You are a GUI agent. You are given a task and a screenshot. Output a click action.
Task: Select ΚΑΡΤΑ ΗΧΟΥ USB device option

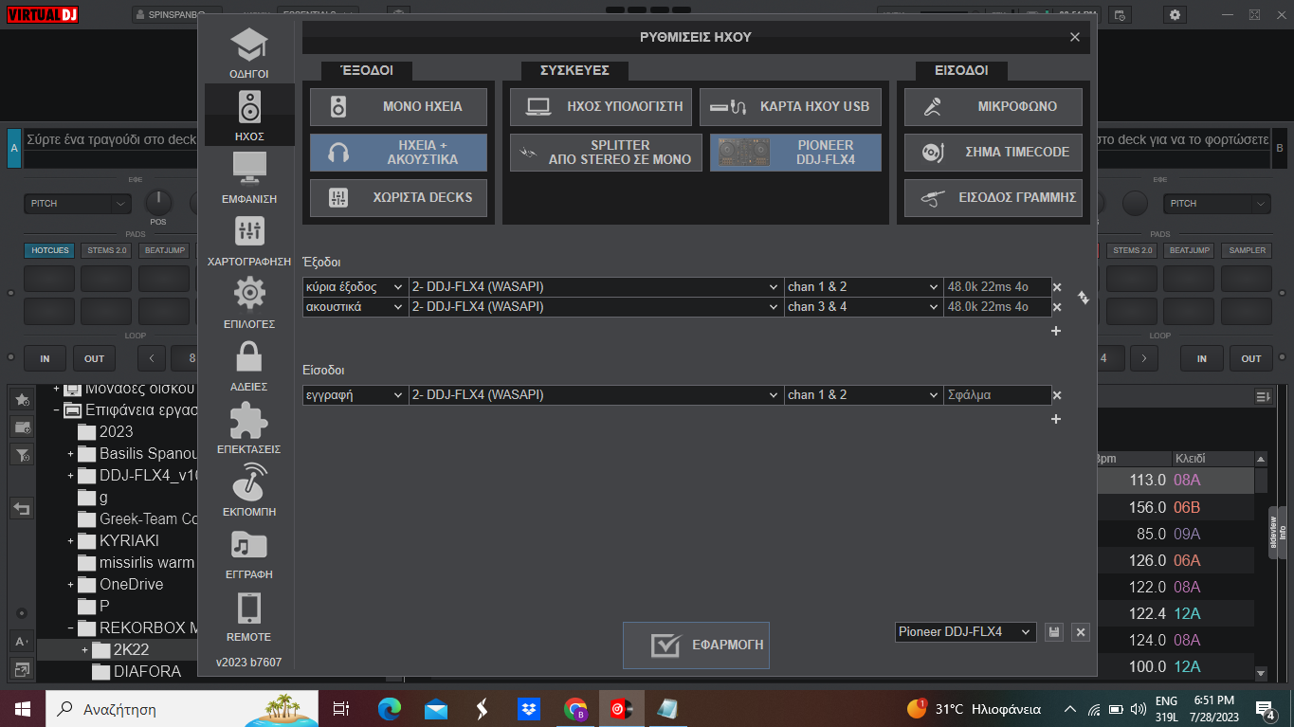pyautogui.click(x=791, y=106)
